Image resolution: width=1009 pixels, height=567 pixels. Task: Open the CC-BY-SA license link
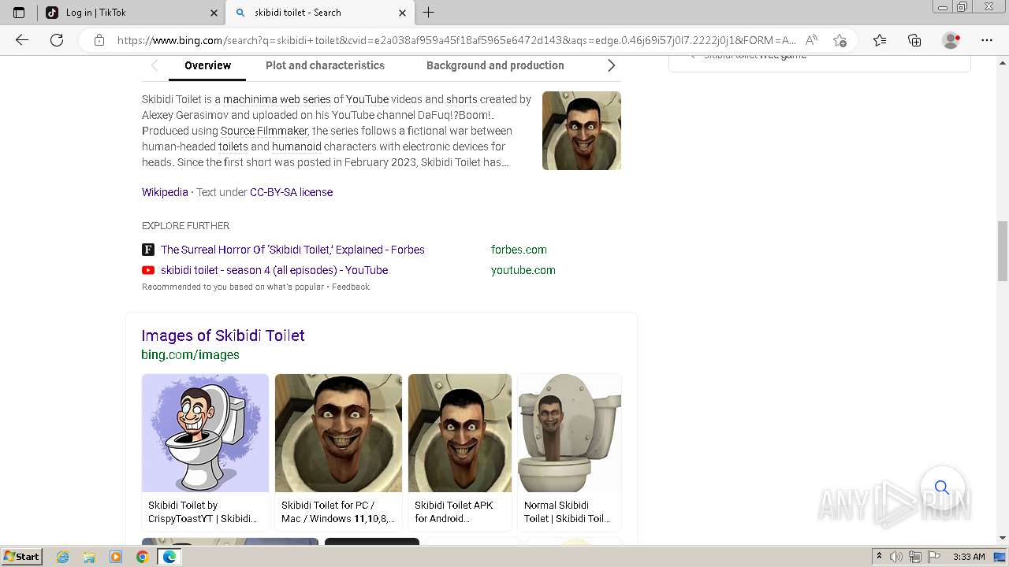tap(291, 192)
